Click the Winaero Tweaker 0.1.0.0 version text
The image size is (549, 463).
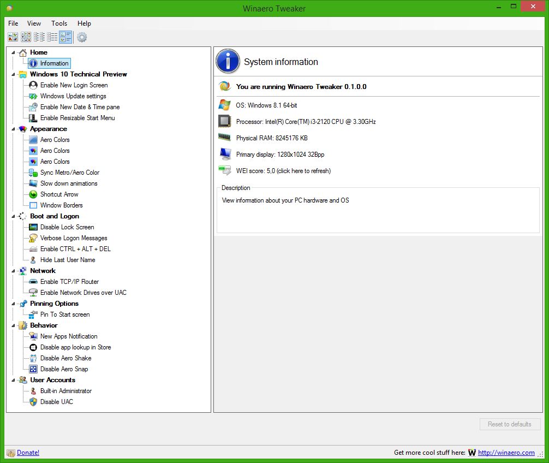point(301,87)
